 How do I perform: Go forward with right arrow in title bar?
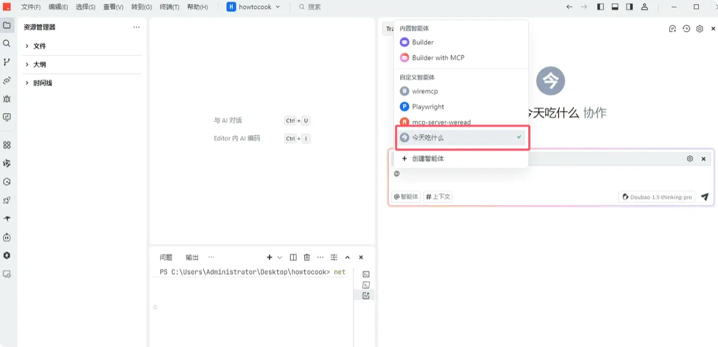click(584, 7)
